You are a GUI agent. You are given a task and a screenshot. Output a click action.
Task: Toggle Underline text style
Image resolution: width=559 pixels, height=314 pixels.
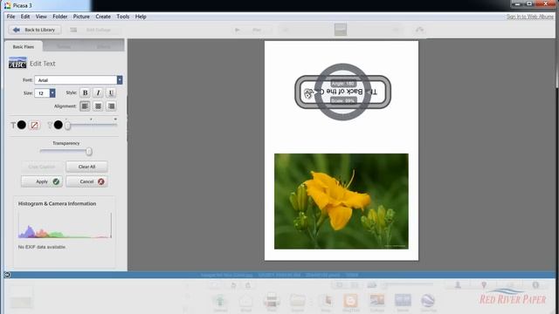click(x=111, y=93)
